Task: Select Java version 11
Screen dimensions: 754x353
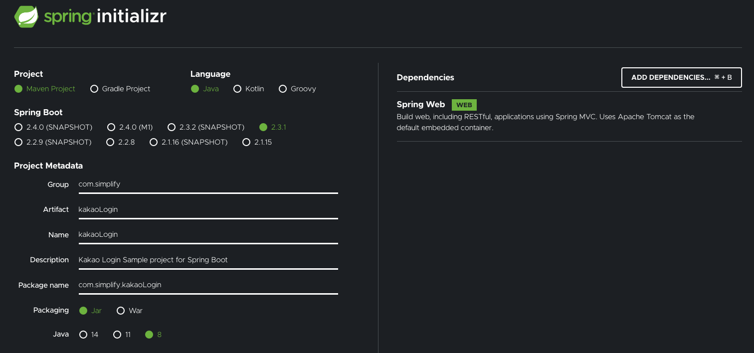Action: tap(117, 335)
